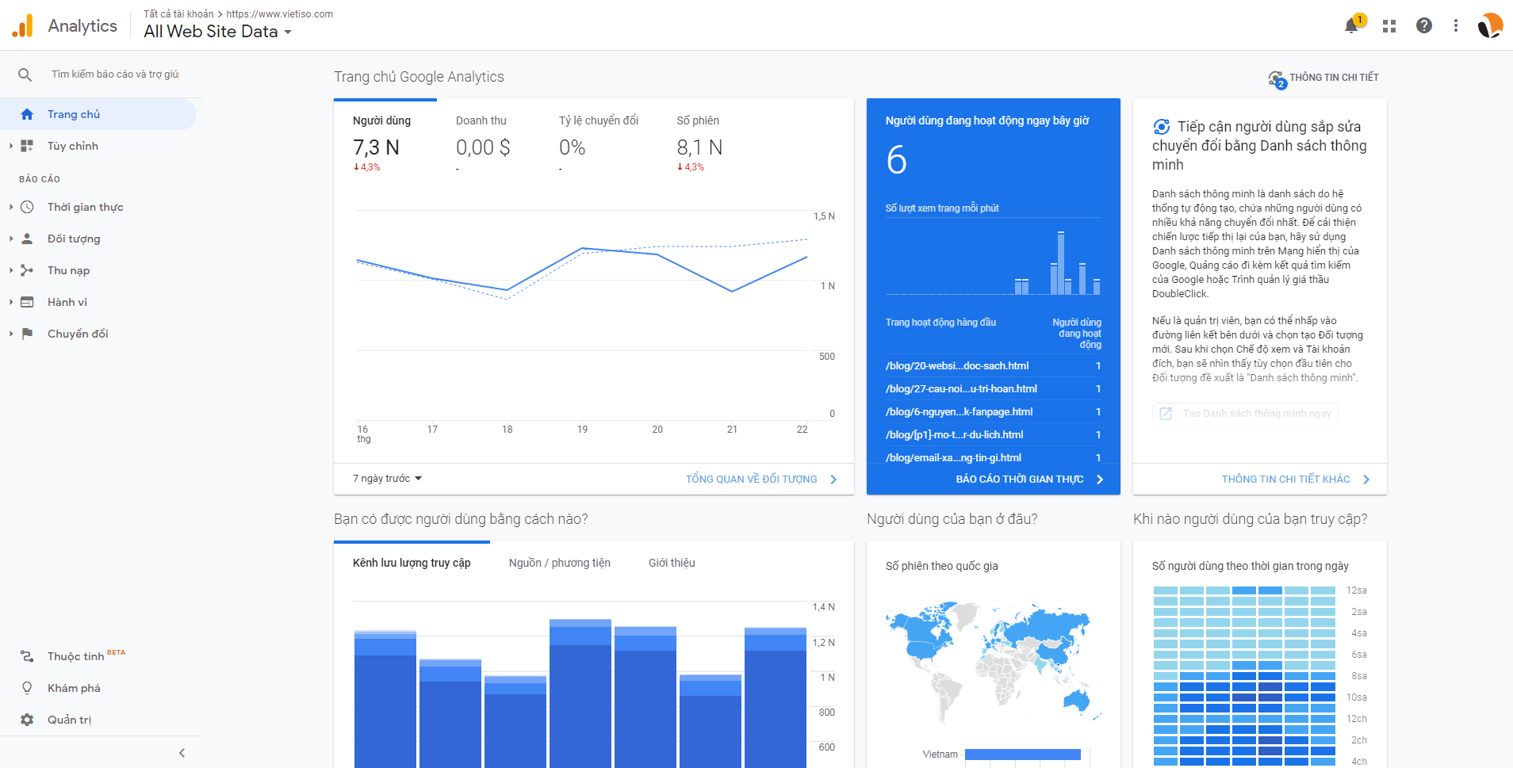Image resolution: width=1513 pixels, height=768 pixels.
Task: Open the All Web Site Data dropdown
Action: point(218,32)
